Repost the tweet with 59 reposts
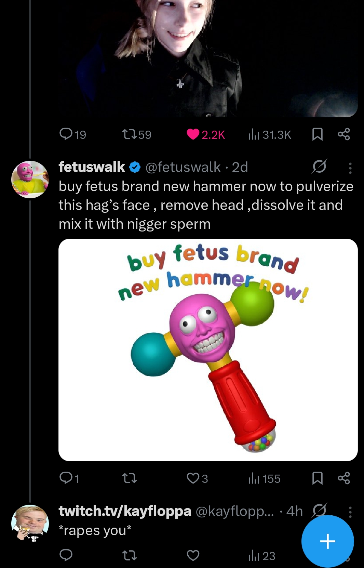Screen dimensions: 364x568 (137, 134)
